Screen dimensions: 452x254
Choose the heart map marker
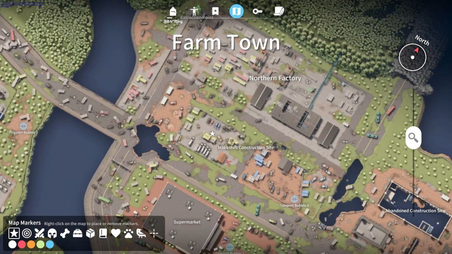coord(116,233)
